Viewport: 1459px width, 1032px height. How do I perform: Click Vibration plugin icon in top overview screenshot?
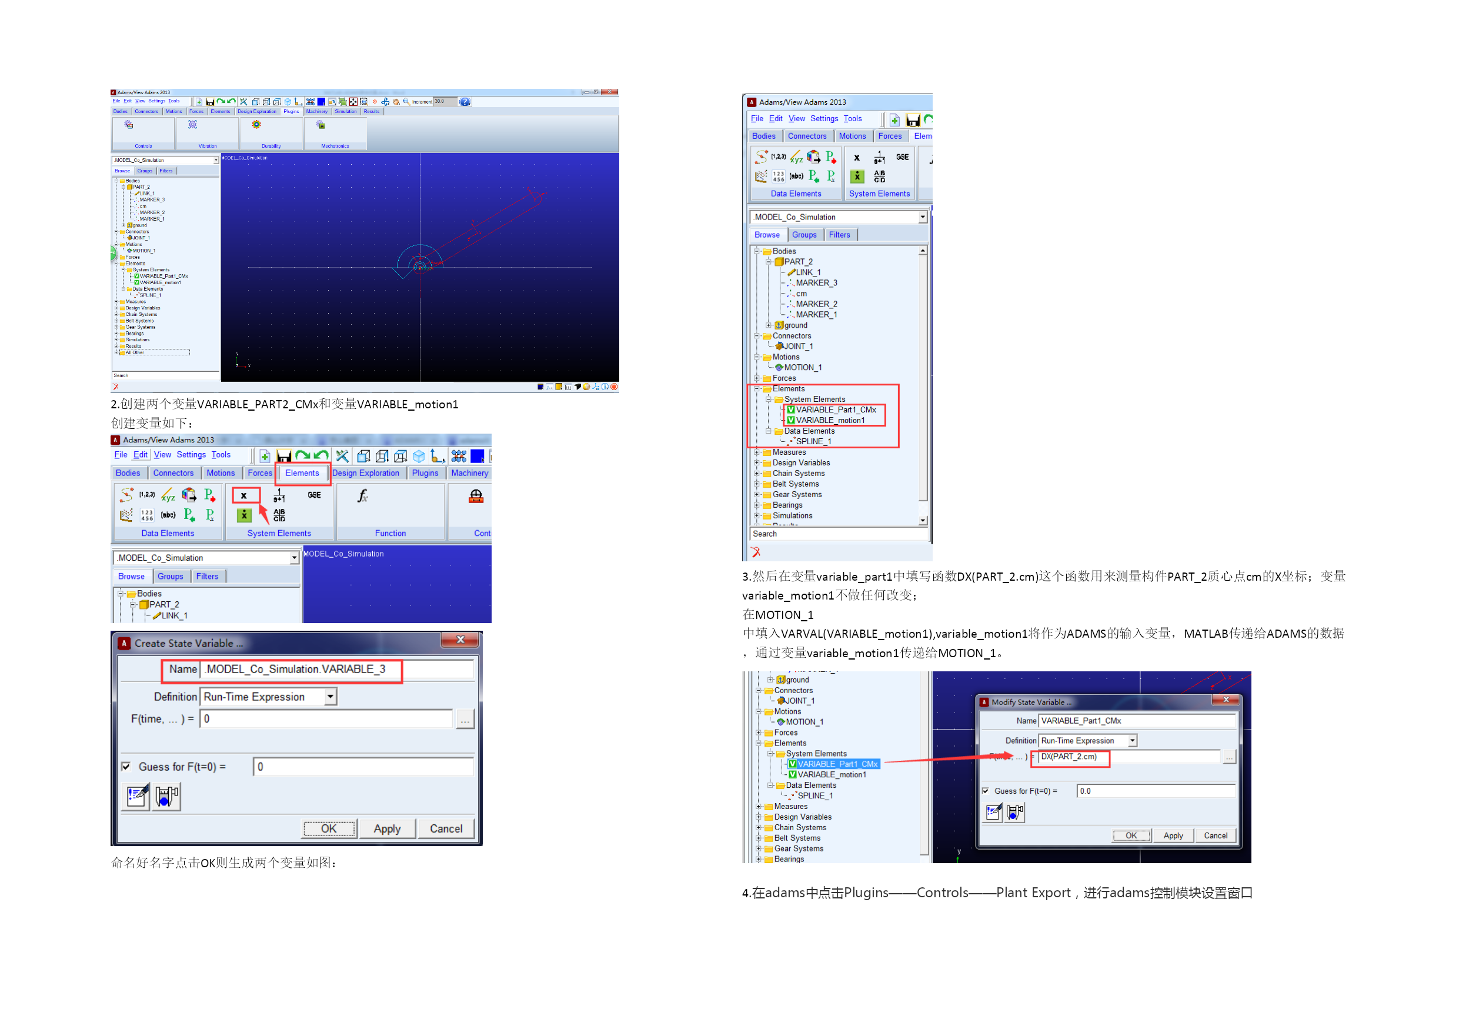tap(192, 125)
